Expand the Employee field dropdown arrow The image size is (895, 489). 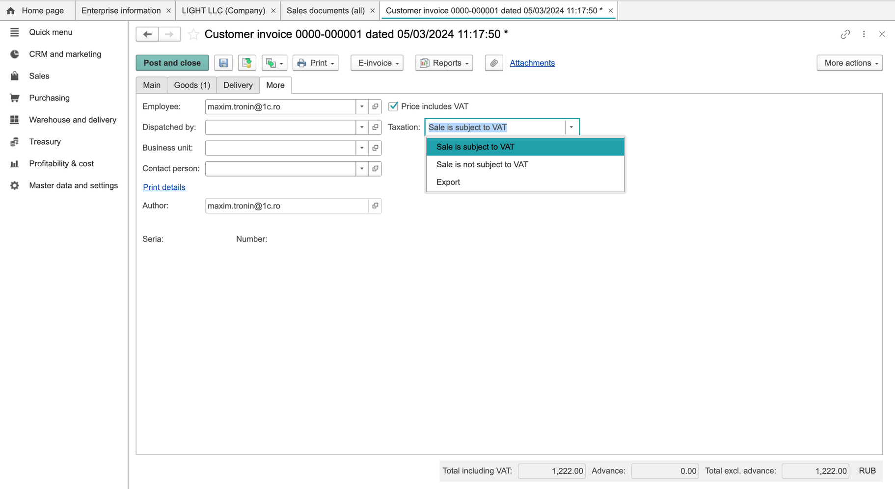point(362,106)
